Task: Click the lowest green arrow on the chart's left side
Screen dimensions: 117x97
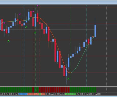Action: pos(8,41)
